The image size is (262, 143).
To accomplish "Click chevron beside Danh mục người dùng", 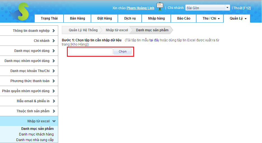I will (x=53, y=51).
